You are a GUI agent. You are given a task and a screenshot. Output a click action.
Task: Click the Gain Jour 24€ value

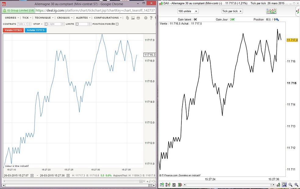(x=232, y=20)
